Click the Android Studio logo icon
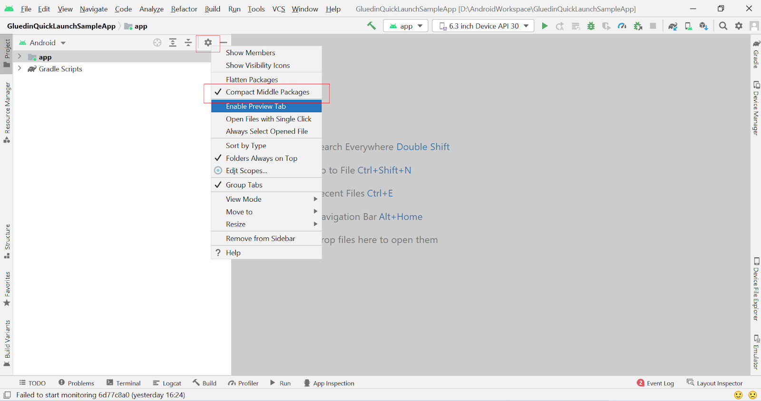The image size is (761, 401). 9,9
